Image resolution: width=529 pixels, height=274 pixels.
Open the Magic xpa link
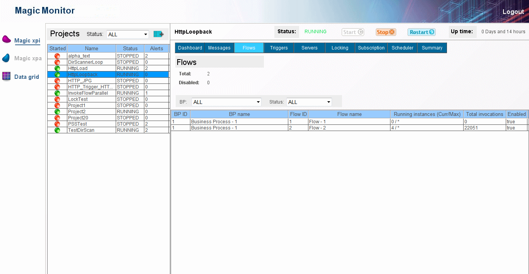tap(28, 58)
